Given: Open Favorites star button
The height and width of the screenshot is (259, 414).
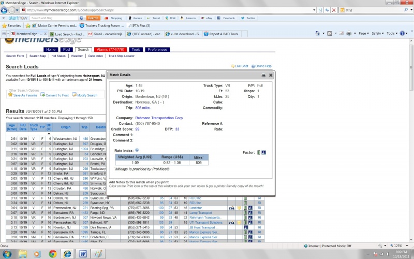Looking at the screenshot, I should click(x=11, y=25).
